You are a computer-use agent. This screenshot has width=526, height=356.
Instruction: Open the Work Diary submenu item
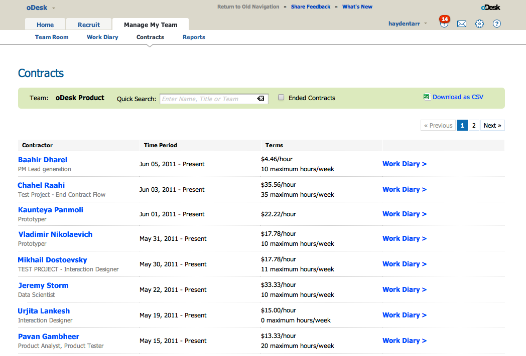pyautogui.click(x=102, y=37)
